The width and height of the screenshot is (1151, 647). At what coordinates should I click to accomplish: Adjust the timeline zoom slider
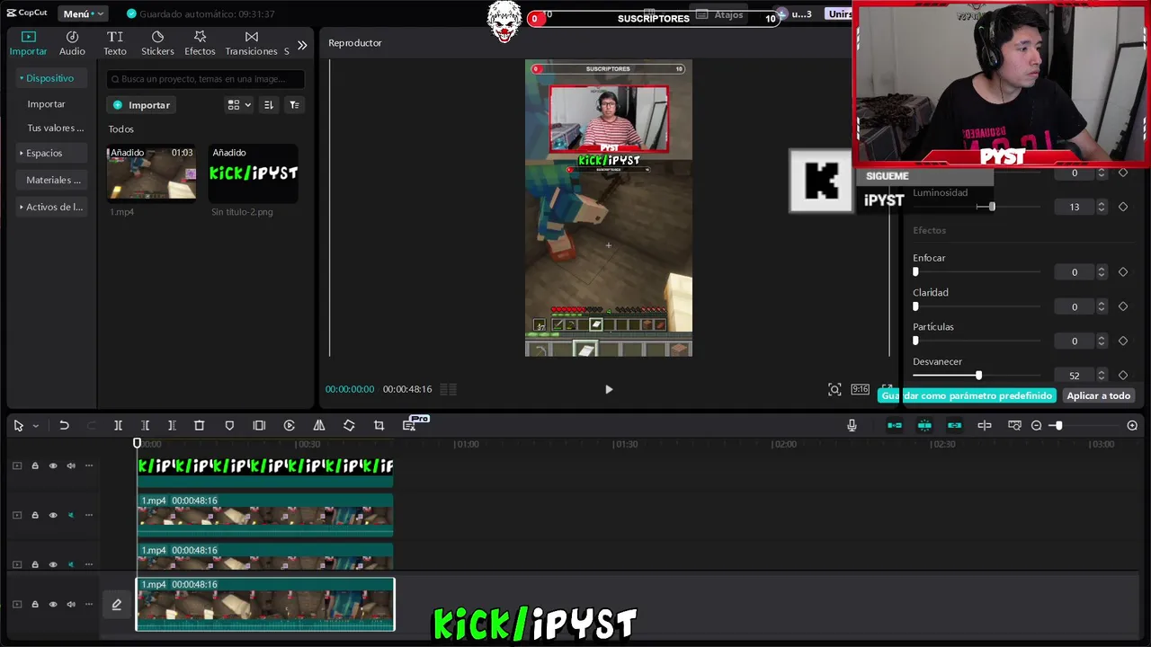(x=1058, y=426)
